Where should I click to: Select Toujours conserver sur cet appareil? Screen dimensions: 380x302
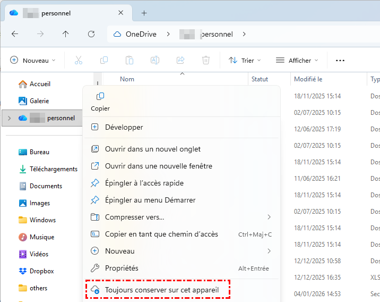[162, 290]
